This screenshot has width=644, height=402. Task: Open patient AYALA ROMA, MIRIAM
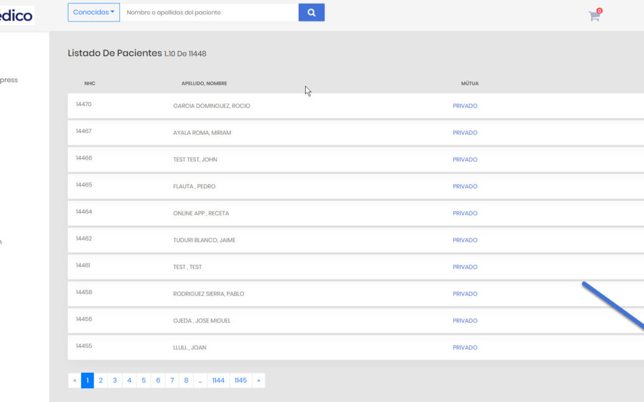click(202, 132)
